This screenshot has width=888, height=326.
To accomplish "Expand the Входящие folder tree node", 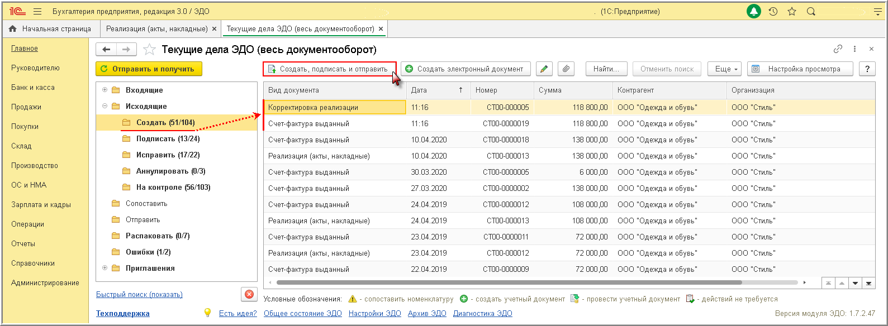I will pos(105,90).
